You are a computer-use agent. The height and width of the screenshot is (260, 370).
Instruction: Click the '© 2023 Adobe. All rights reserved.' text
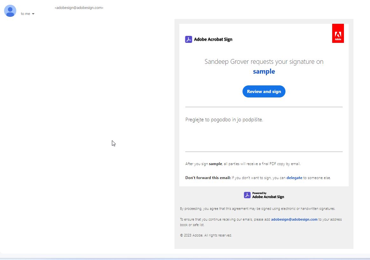[x=206, y=235]
